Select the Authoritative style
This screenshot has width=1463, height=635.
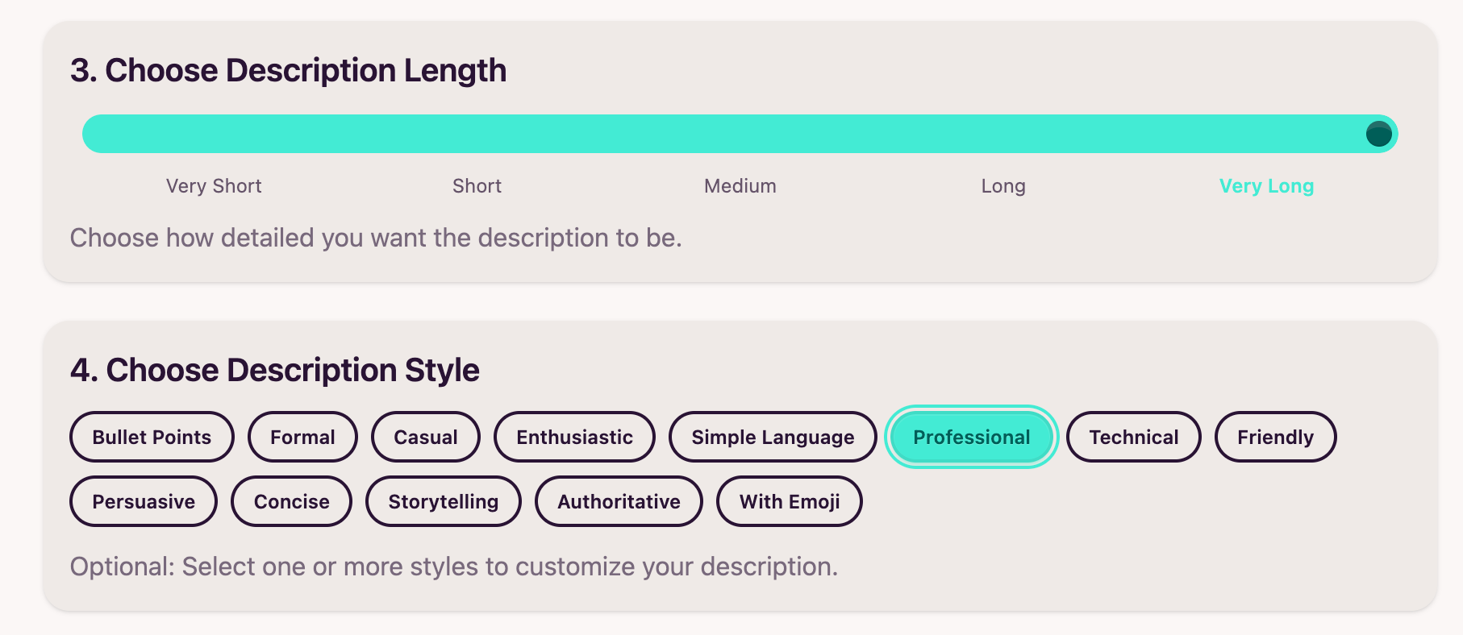tap(618, 501)
